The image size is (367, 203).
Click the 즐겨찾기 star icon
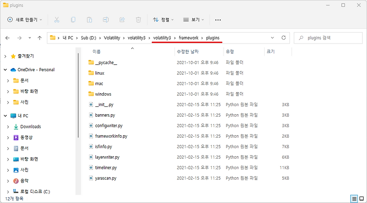point(13,56)
